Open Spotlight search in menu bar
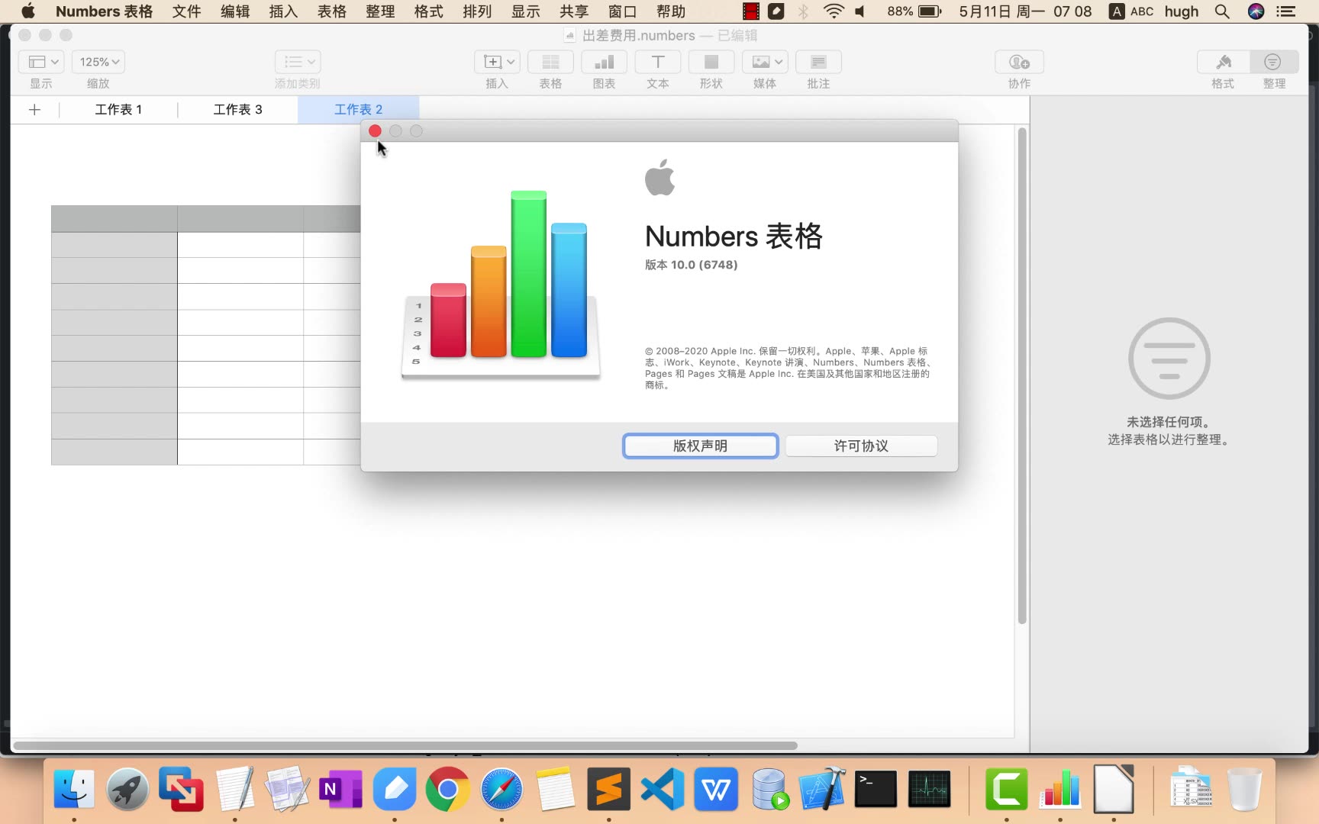The image size is (1319, 824). coord(1222,11)
